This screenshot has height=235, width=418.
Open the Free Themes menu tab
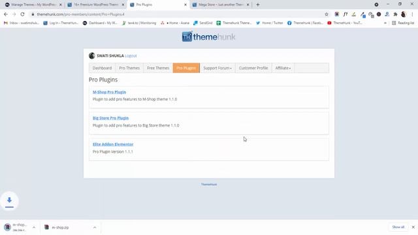pos(158,68)
